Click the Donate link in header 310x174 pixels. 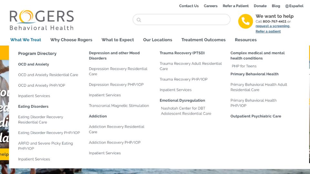pyautogui.click(x=260, y=6)
